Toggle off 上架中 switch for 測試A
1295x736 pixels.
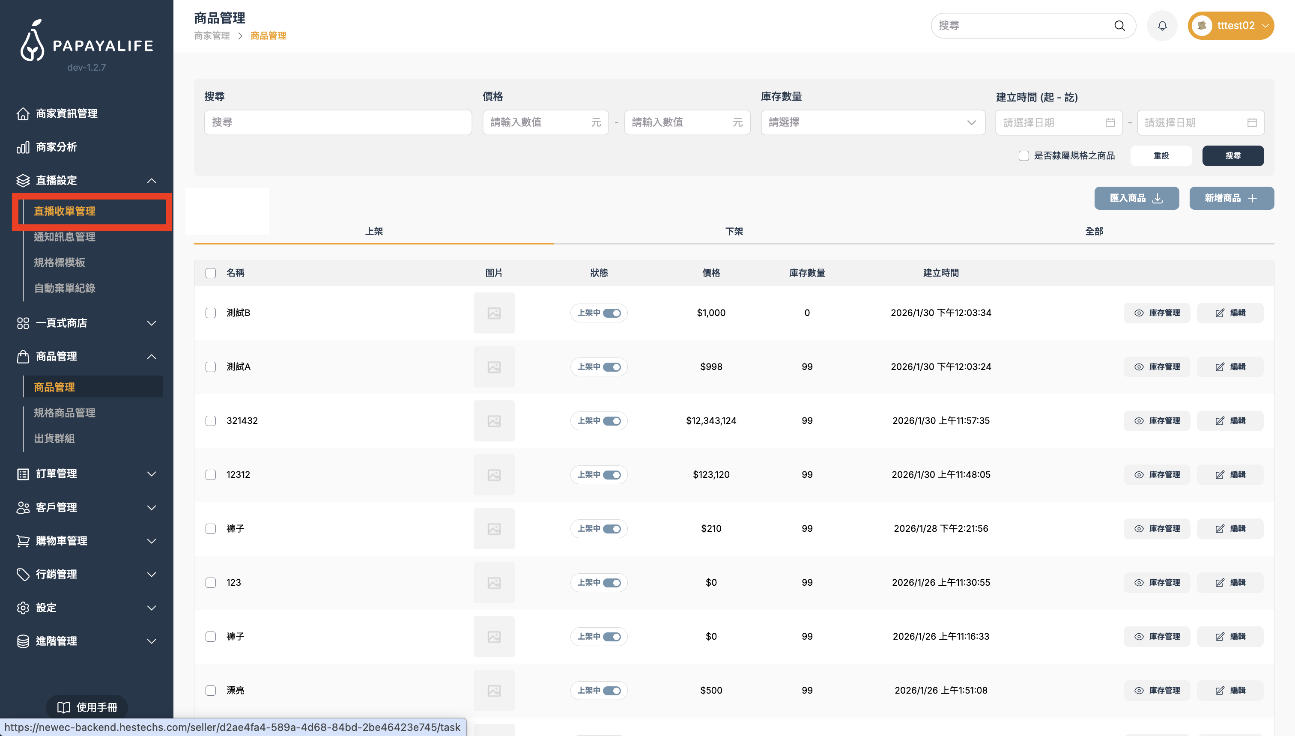(x=612, y=367)
